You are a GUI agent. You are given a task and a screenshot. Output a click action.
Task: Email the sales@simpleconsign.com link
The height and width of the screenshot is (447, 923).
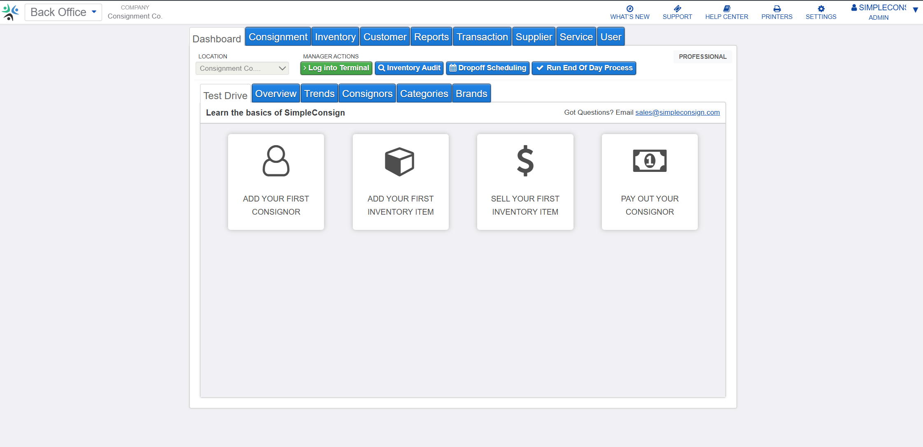[x=677, y=112]
